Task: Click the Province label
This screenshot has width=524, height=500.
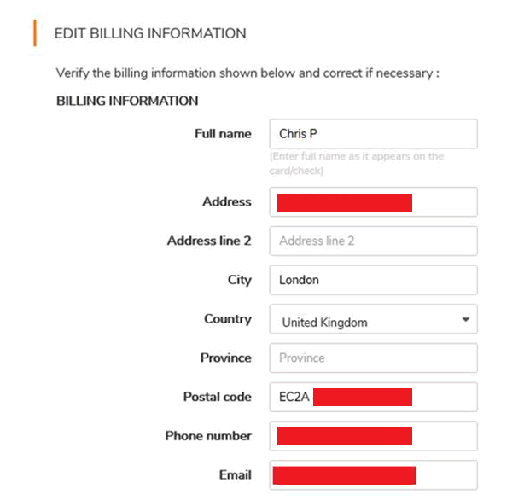Action: (x=226, y=358)
